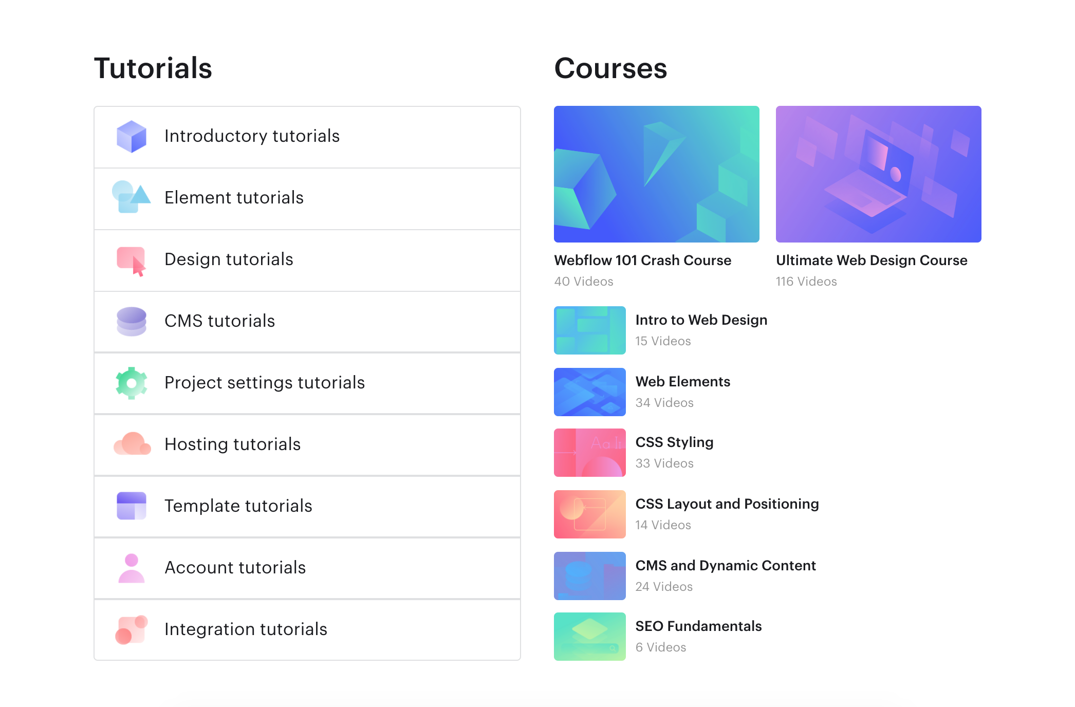Open the Ultimate Web Design Course
This screenshot has height=707, width=1075.
[871, 260]
